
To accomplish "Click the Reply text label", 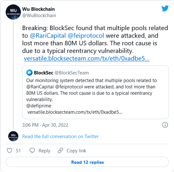I will coord(44,151).
